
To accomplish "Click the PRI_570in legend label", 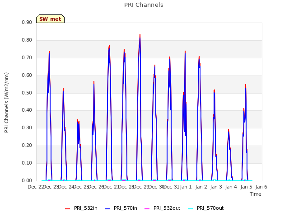I will 126,208.
